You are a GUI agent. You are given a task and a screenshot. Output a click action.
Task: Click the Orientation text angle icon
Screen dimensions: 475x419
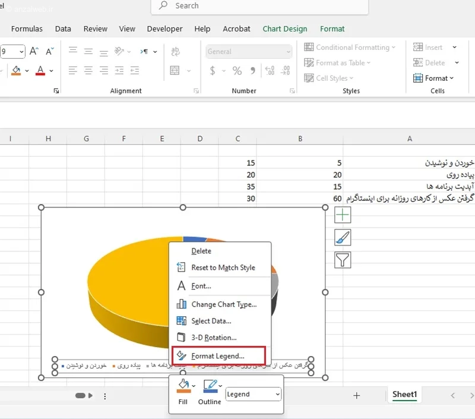[x=120, y=52]
